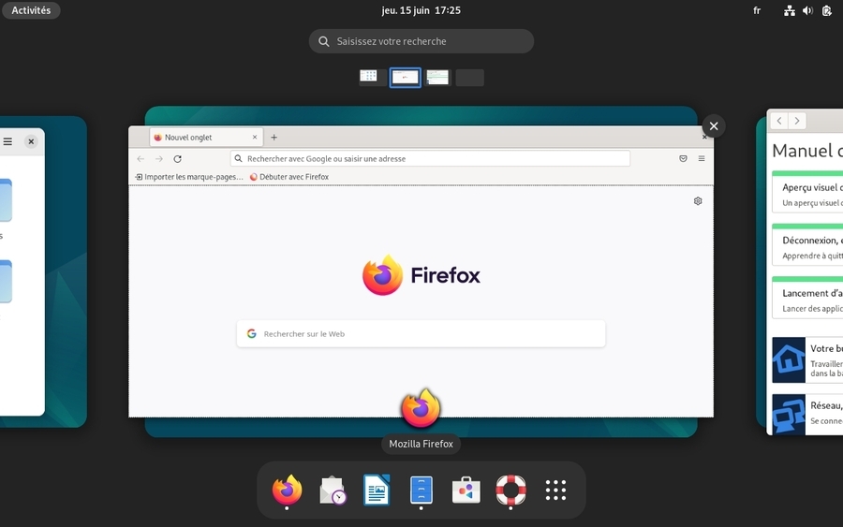Select the empty fourth workspace thumbnail
The width and height of the screenshot is (843, 527).
click(470, 78)
